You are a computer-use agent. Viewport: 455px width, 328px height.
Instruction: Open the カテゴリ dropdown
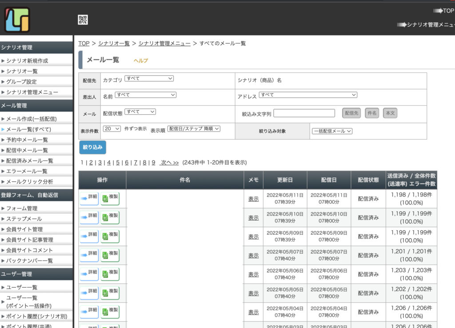(149, 79)
